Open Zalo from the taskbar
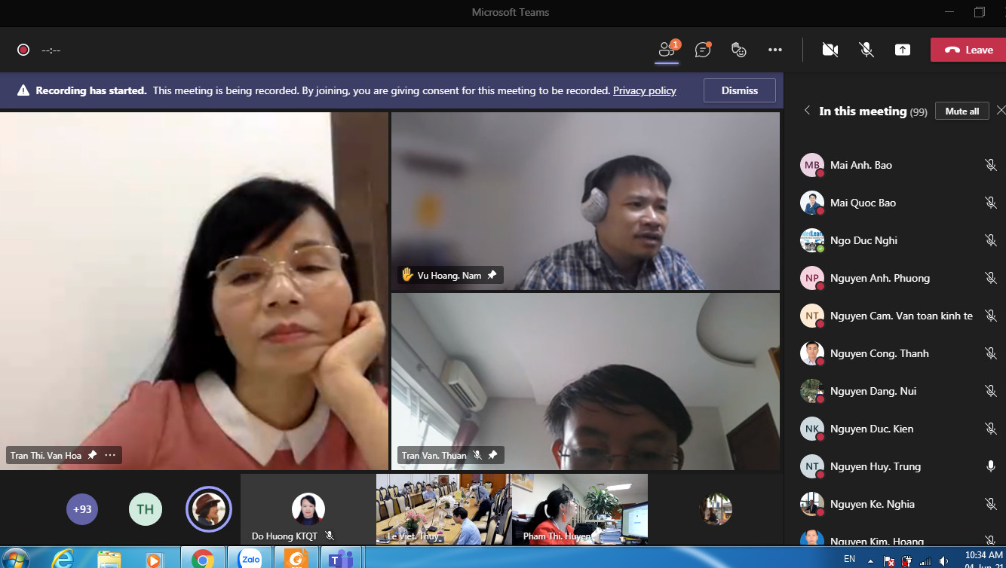 point(250,559)
